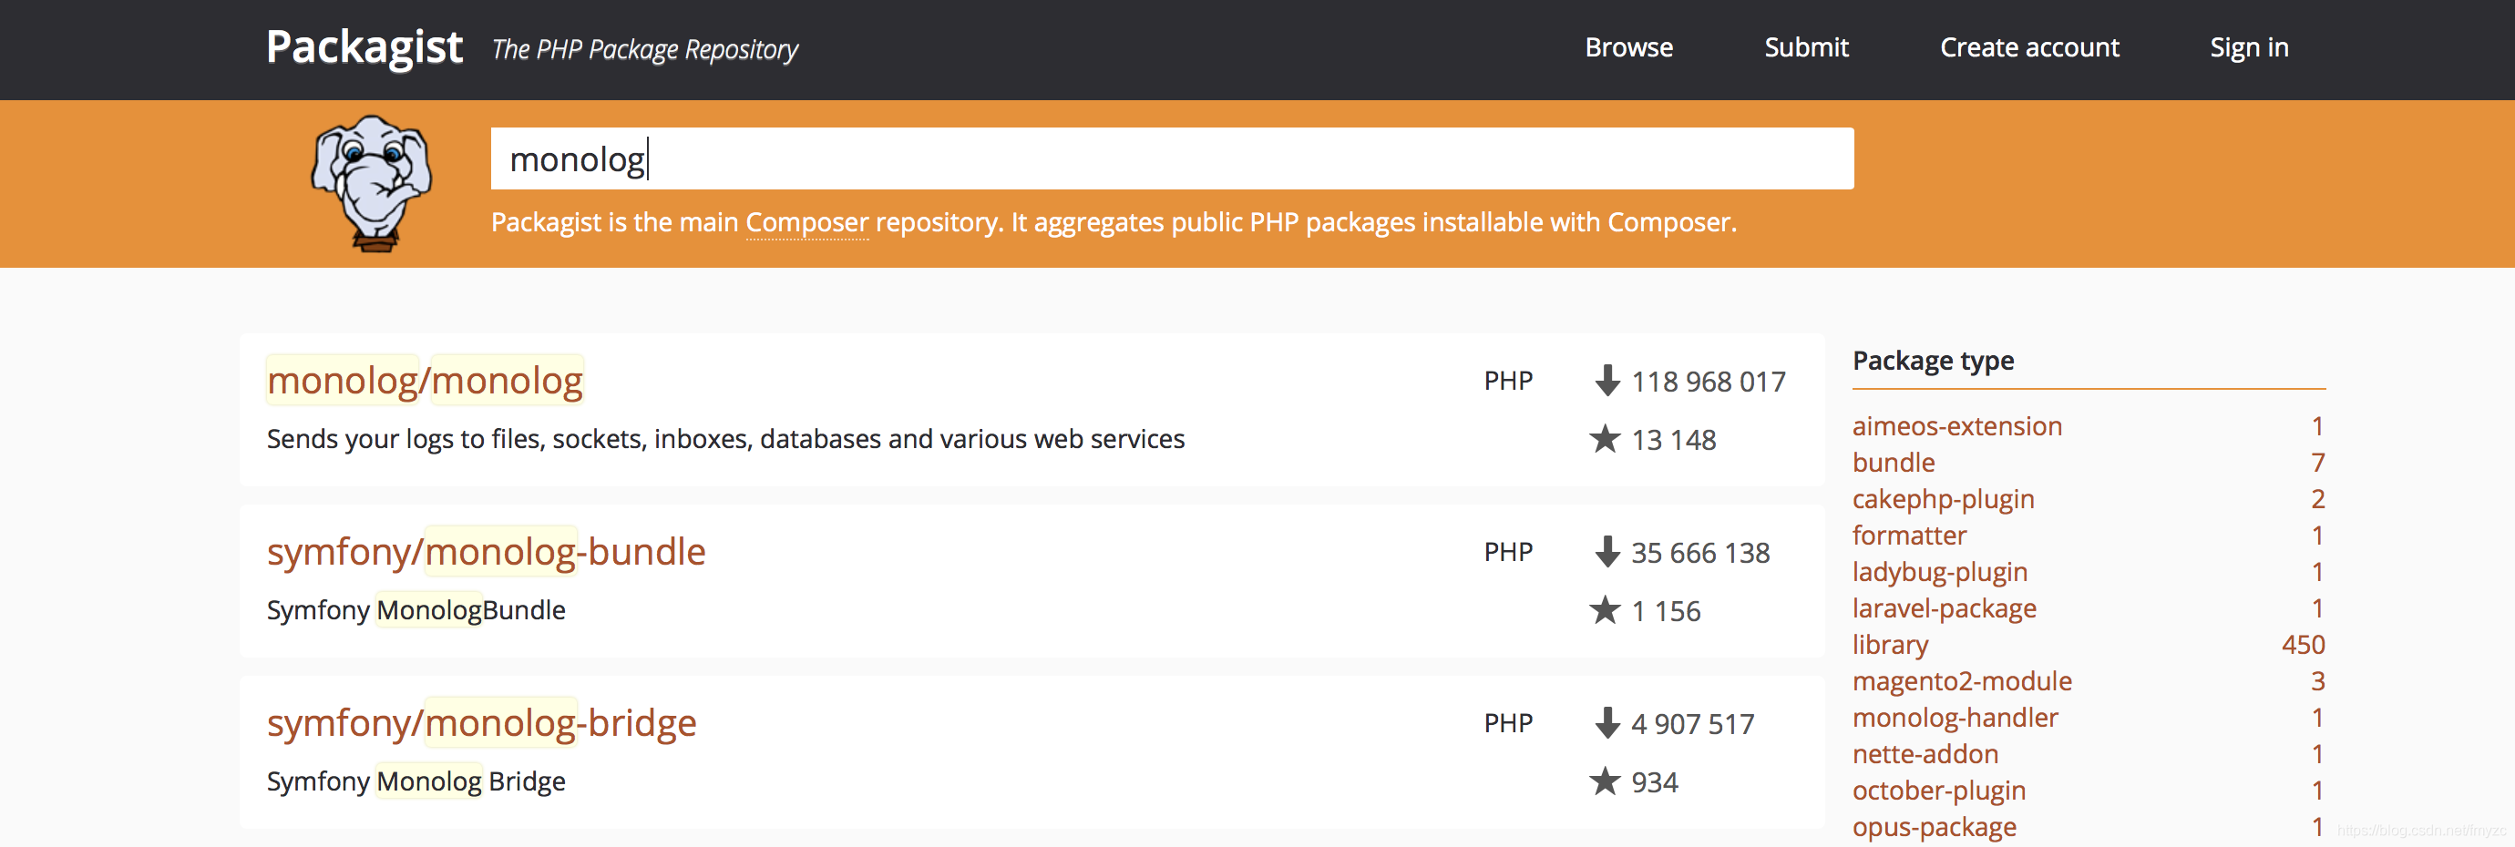The width and height of the screenshot is (2515, 847).
Task: Open the Browse menu item
Action: pos(1628,46)
